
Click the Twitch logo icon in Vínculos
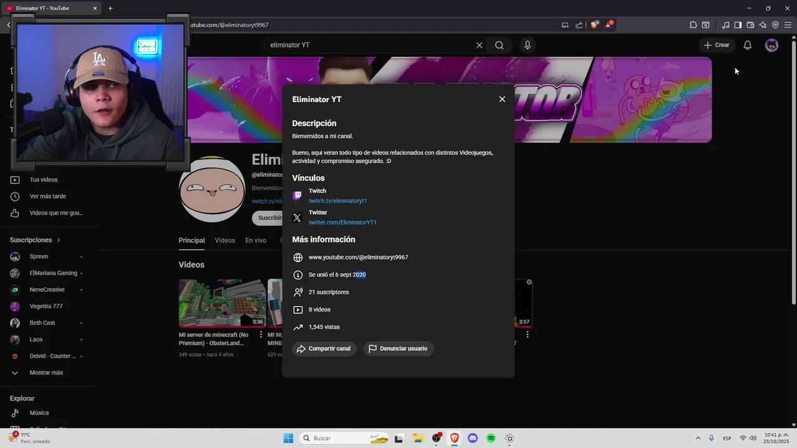[298, 196]
